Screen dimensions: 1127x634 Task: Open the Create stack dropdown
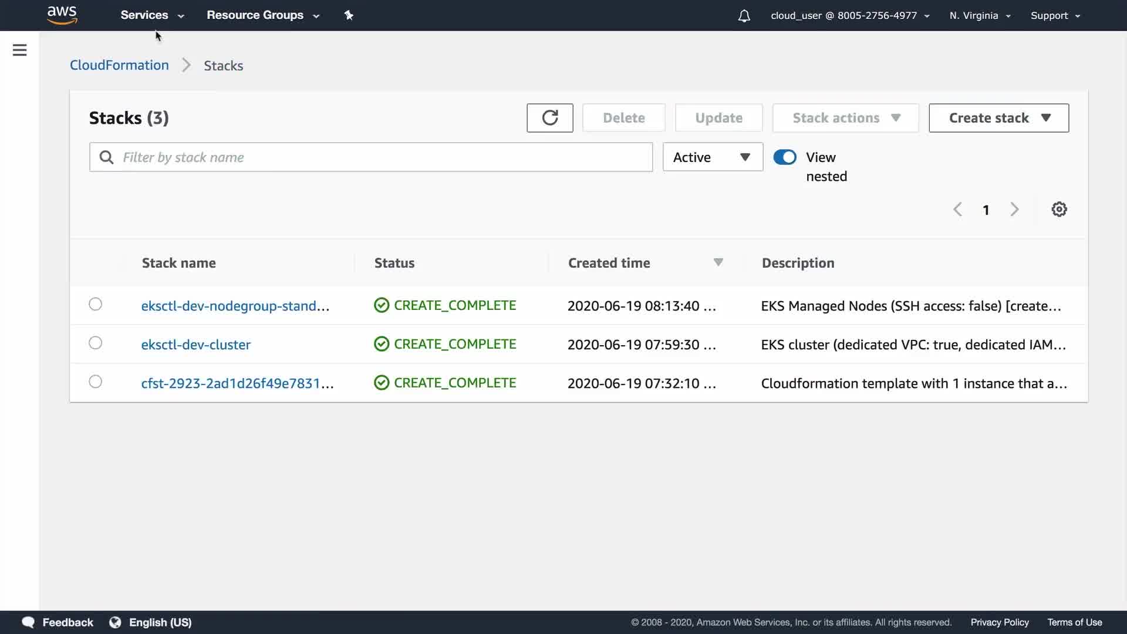[x=998, y=118]
